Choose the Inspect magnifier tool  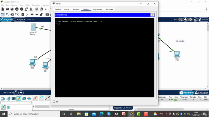7,14
